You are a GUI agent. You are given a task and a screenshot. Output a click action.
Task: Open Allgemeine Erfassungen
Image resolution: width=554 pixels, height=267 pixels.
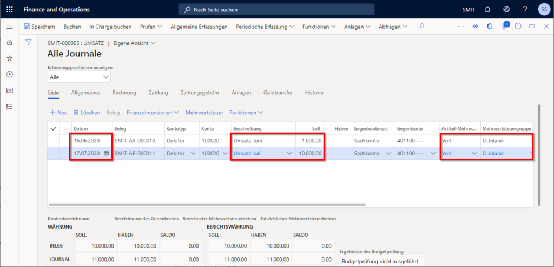pyautogui.click(x=199, y=27)
